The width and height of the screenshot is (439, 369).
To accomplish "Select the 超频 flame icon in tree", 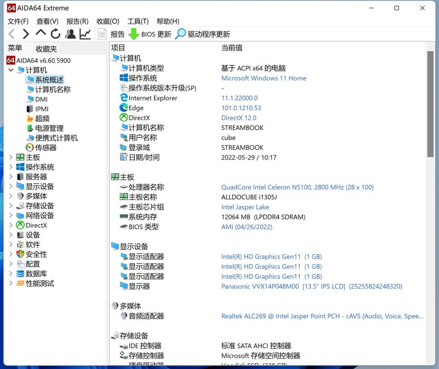I will click(x=30, y=118).
